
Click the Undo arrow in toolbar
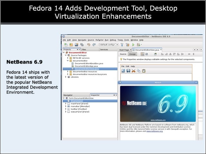pyautogui.click(x=89, y=45)
